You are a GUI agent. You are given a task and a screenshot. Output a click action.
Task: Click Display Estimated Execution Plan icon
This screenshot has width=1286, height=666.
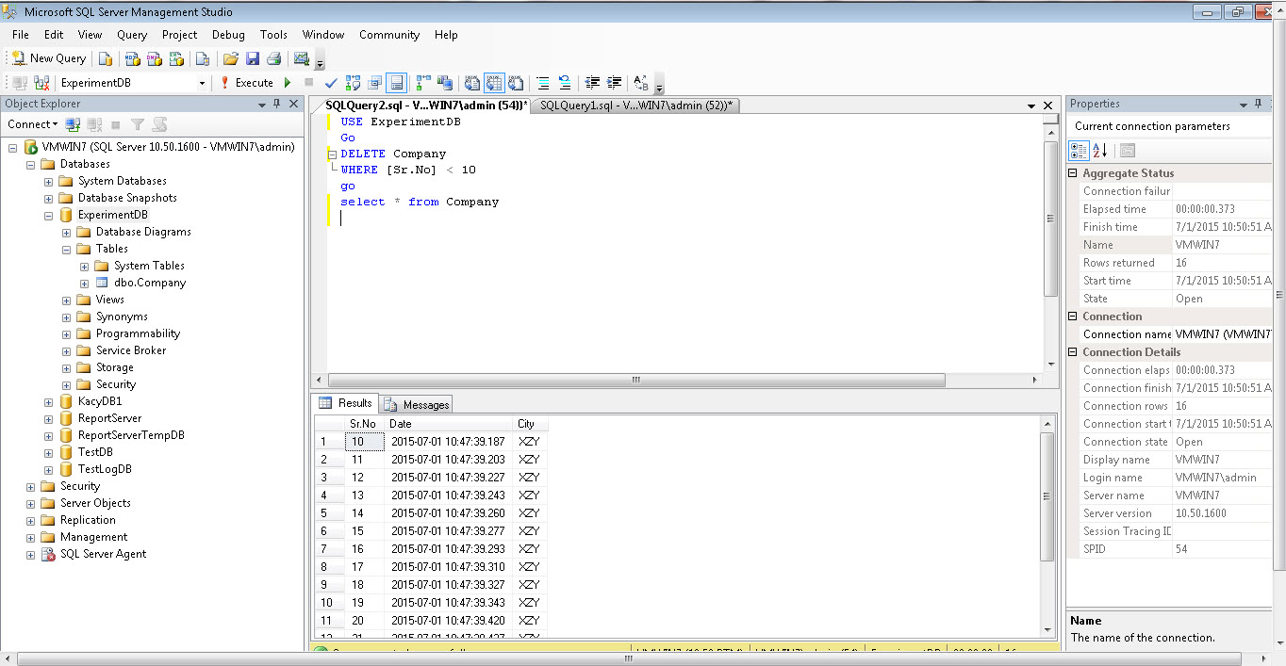point(354,83)
